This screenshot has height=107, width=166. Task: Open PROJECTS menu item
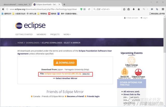55,35
